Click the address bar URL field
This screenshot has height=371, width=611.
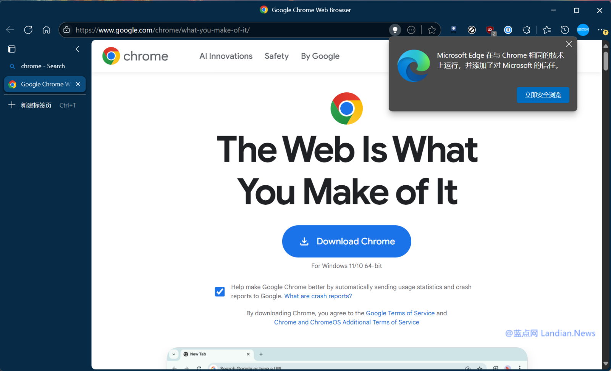click(229, 30)
